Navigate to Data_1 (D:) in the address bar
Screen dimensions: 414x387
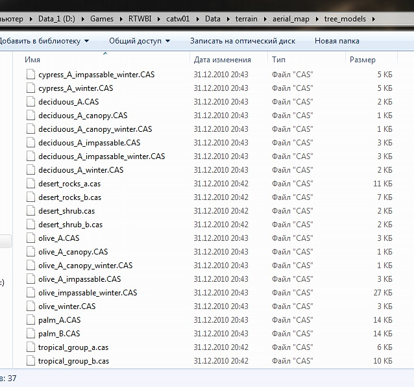pyautogui.click(x=56, y=19)
